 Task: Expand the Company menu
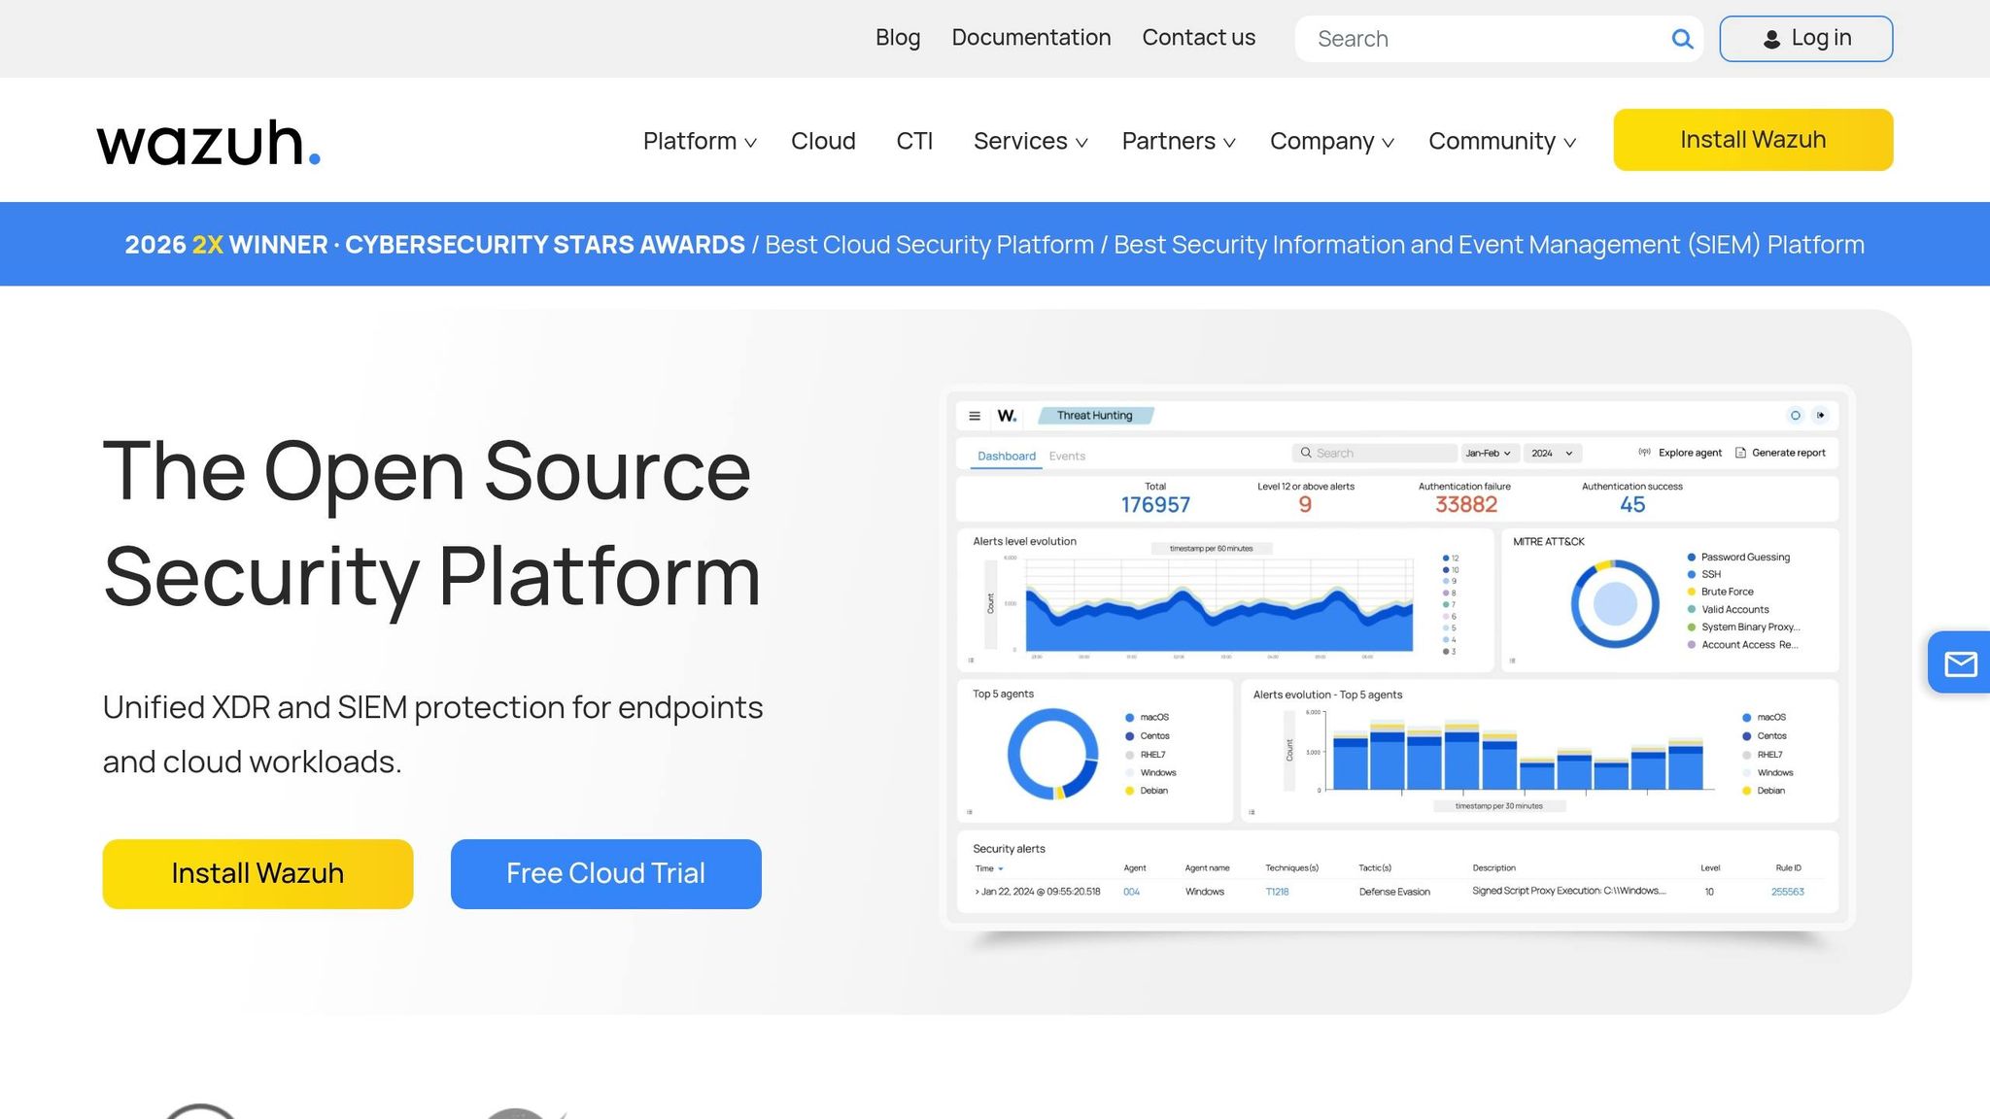1332,141
